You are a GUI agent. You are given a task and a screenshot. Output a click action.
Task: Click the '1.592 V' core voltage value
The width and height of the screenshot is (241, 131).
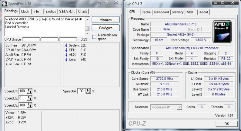[x=201, y=40]
